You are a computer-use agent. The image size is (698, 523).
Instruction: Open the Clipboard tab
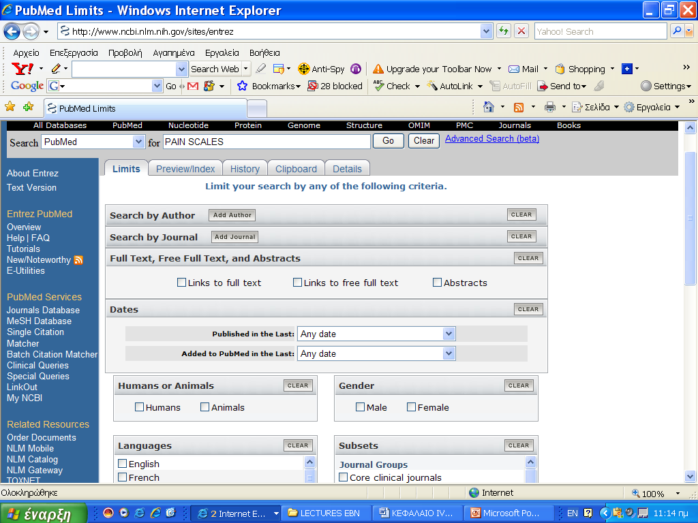click(296, 169)
